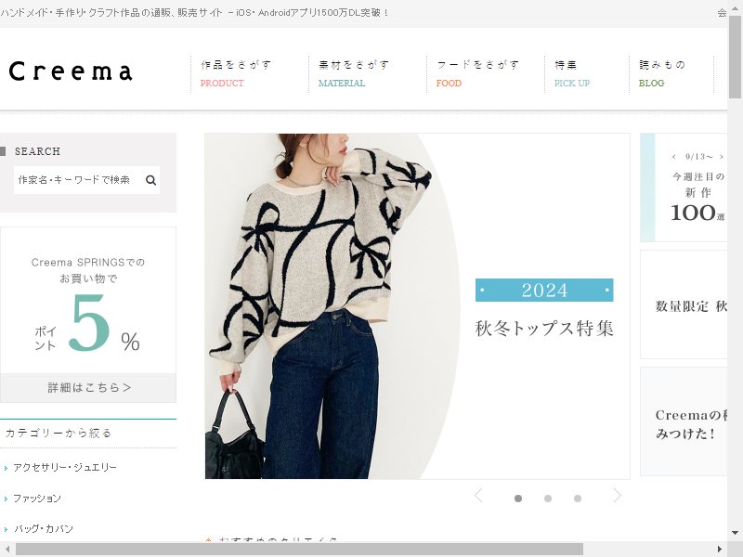Select the third carousel dot indicator
Viewport: 743px width, 557px height.
(577, 499)
